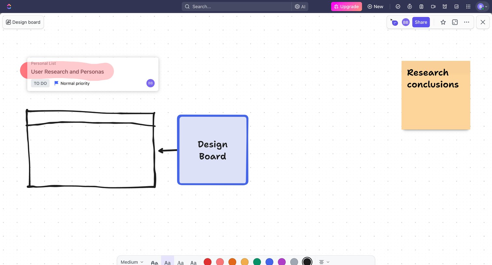Favorite the whiteboard with star icon
The image size is (492, 265).
point(443,22)
